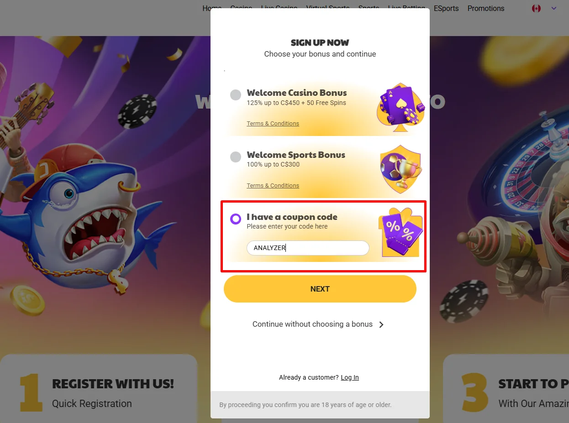569x423 pixels.
Task: Open the Log In link
Action: [350, 378]
